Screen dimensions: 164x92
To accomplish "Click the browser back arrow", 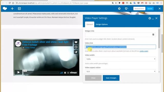I will 3,3.
